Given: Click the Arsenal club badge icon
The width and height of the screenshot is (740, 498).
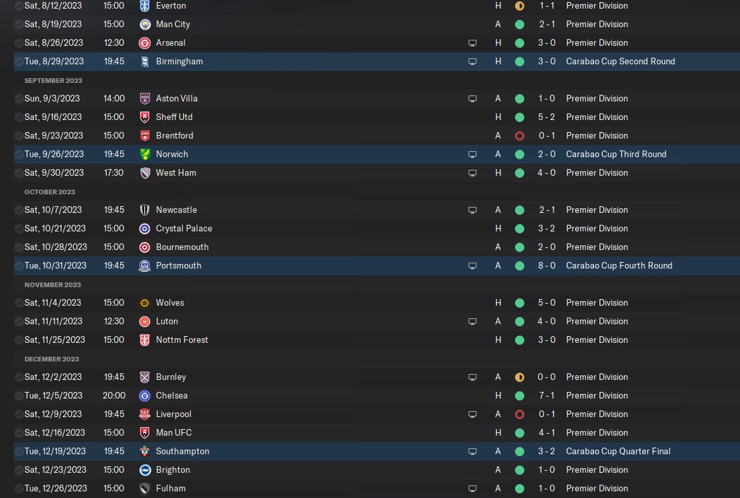Looking at the screenshot, I should pos(145,42).
